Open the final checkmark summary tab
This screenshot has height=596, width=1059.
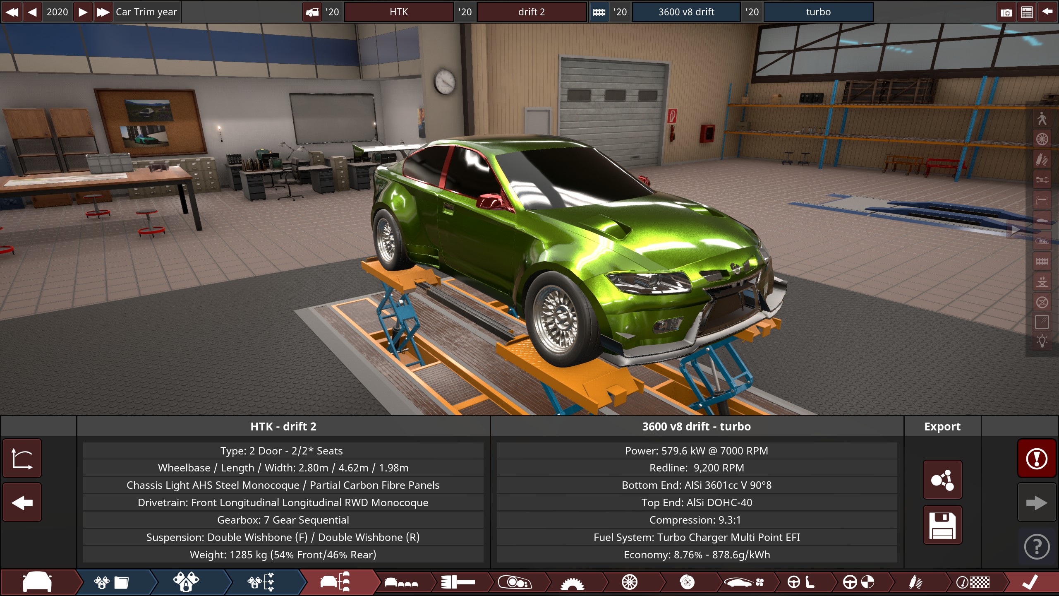tap(1030, 582)
